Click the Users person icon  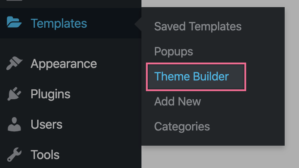click(14, 124)
